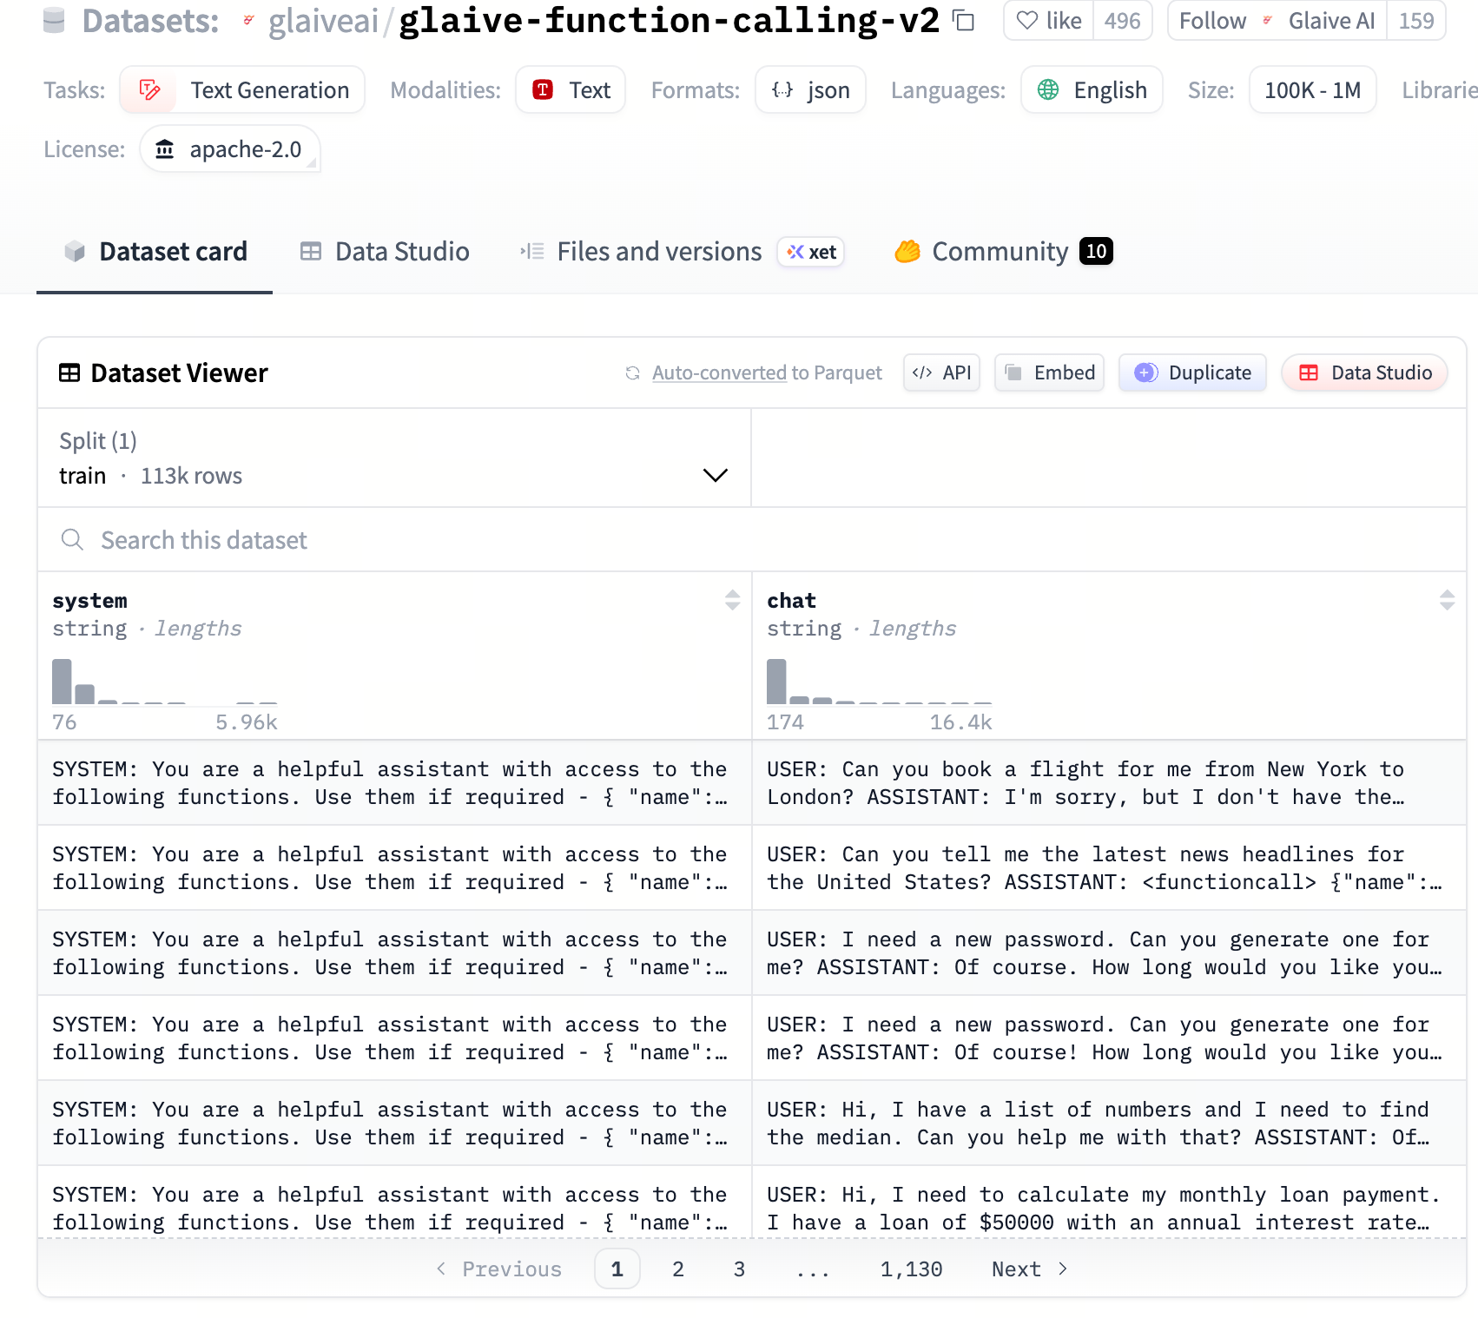The height and width of the screenshot is (1318, 1478).
Task: Open the 496 likes count
Action: pos(1122,20)
